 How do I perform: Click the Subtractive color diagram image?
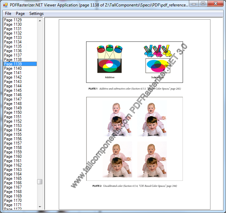pyautogui.click(x=158, y=59)
